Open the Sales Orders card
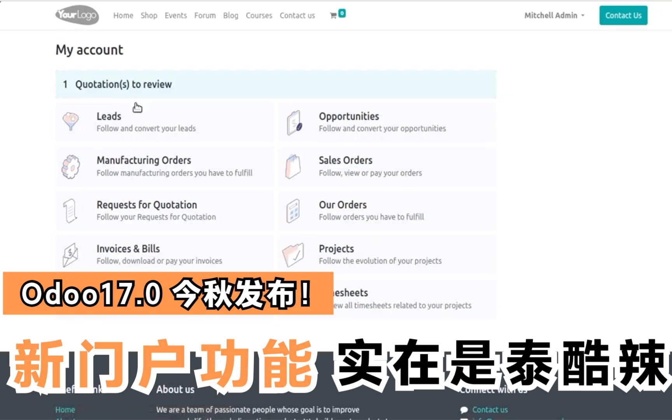Screen dimensions: 672x420 (x=387, y=166)
